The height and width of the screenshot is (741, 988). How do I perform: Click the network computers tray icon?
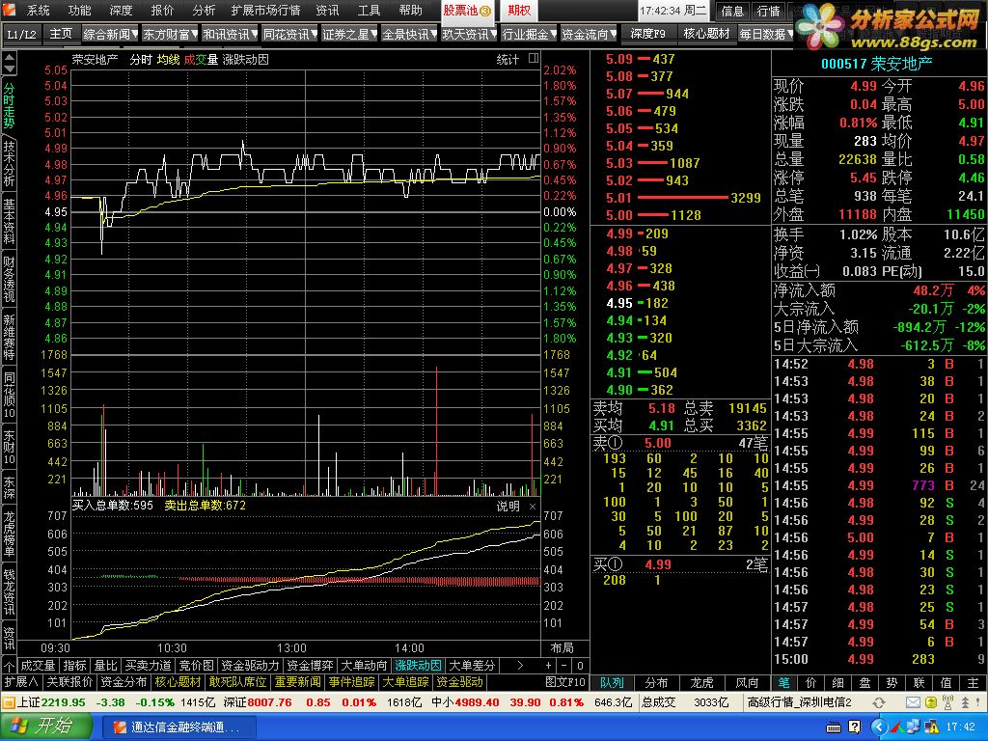point(914,727)
